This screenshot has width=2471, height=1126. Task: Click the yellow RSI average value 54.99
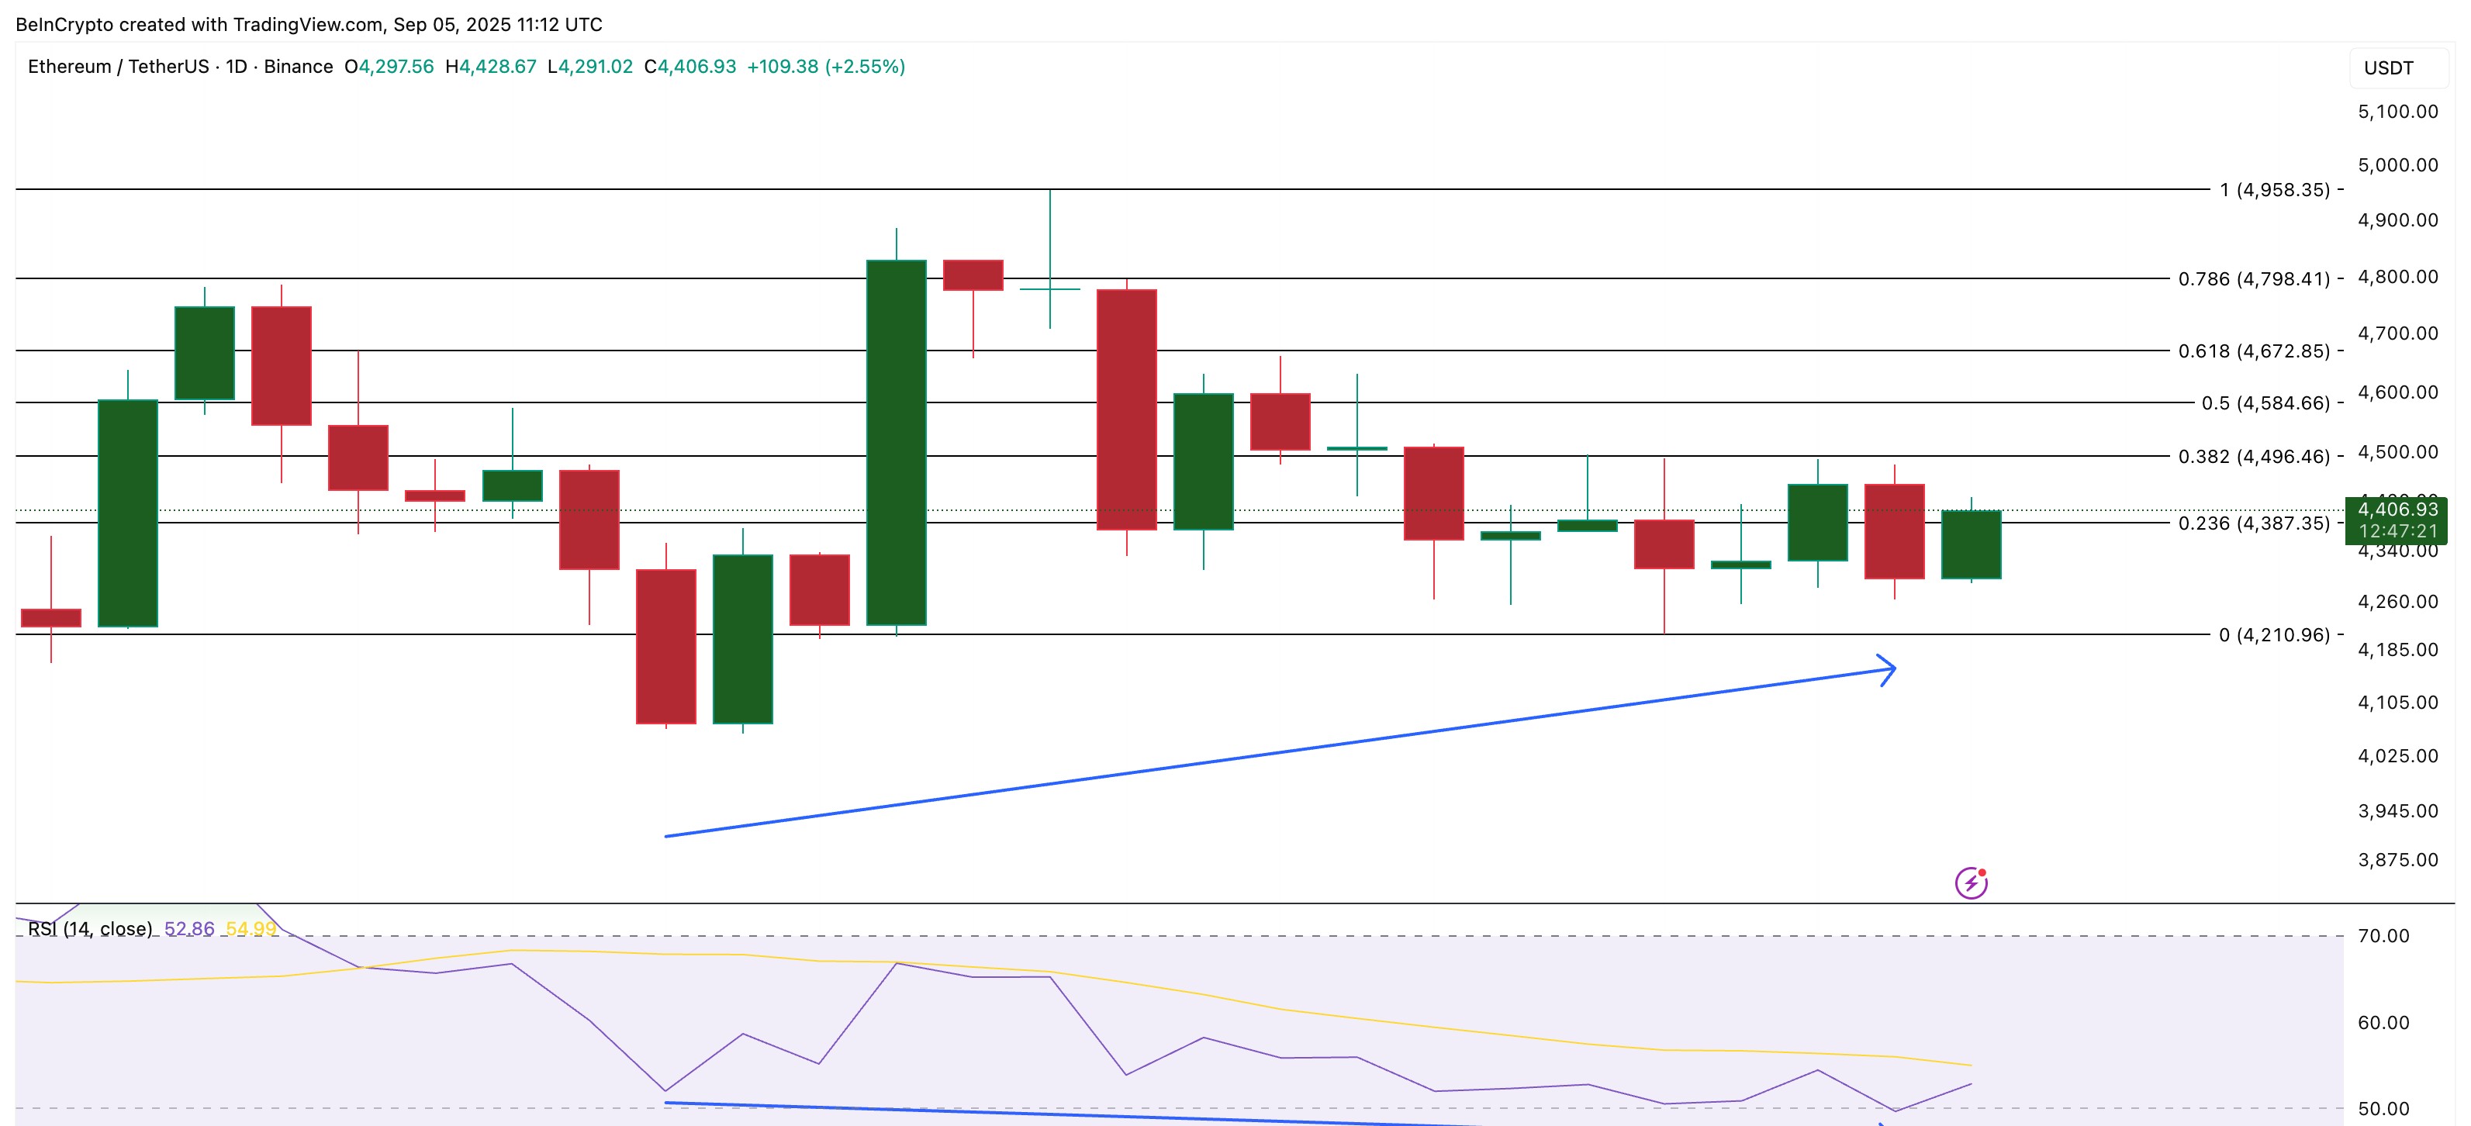coord(251,928)
